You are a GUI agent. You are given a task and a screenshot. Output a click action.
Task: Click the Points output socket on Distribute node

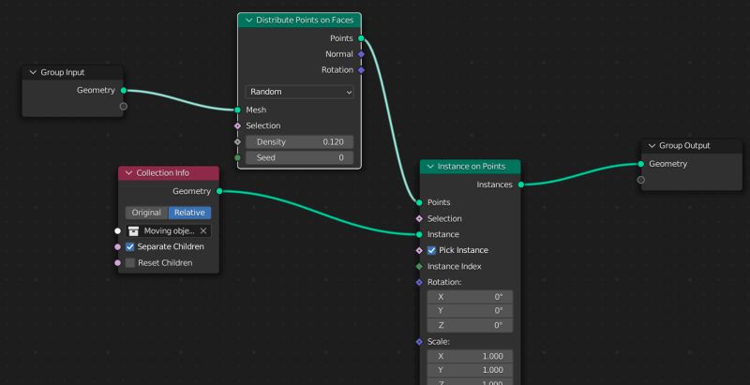click(361, 38)
